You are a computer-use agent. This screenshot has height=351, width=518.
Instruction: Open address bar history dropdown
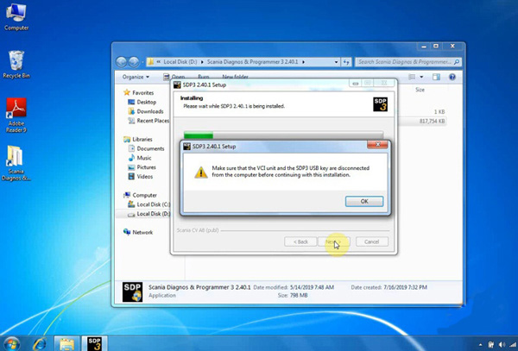click(336, 62)
